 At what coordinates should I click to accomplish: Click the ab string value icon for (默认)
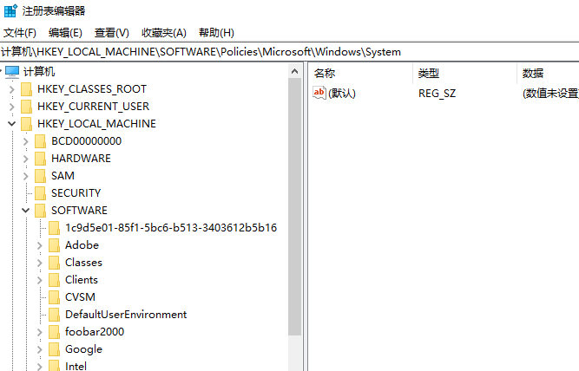pyautogui.click(x=319, y=93)
